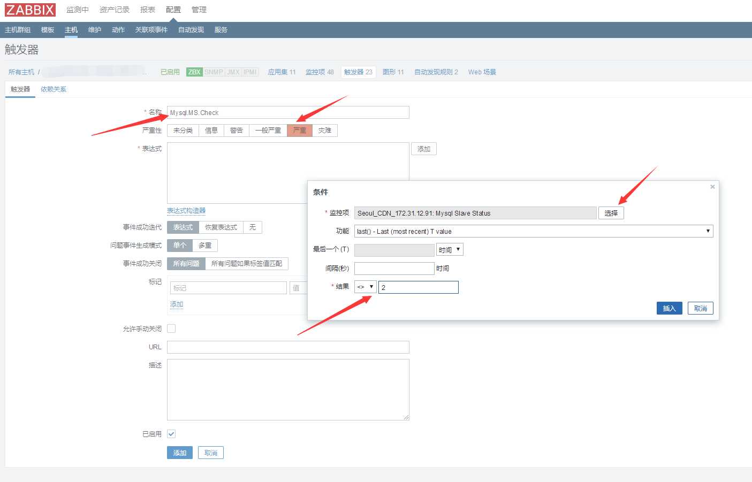Click the 间隔(秒) input field
The height and width of the screenshot is (482, 752).
tap(394, 269)
